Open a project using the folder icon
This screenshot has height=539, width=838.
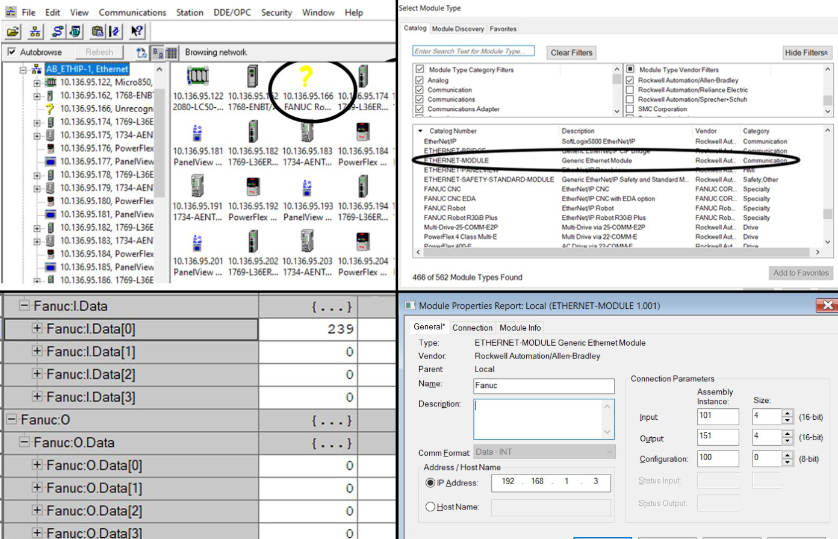(13, 31)
